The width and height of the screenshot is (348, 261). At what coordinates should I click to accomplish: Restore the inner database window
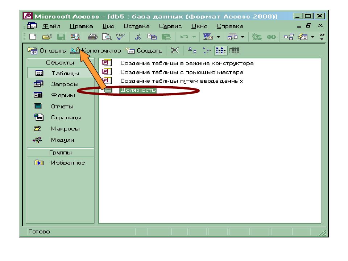tap(309, 26)
